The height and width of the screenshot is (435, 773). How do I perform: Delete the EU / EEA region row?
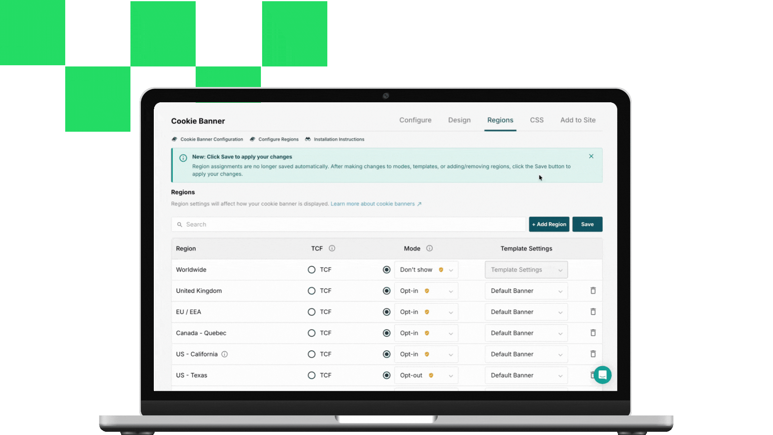pos(593,312)
